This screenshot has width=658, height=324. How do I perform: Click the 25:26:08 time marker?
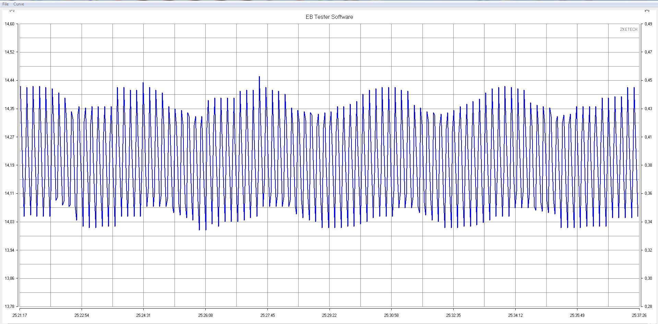pyautogui.click(x=205, y=315)
